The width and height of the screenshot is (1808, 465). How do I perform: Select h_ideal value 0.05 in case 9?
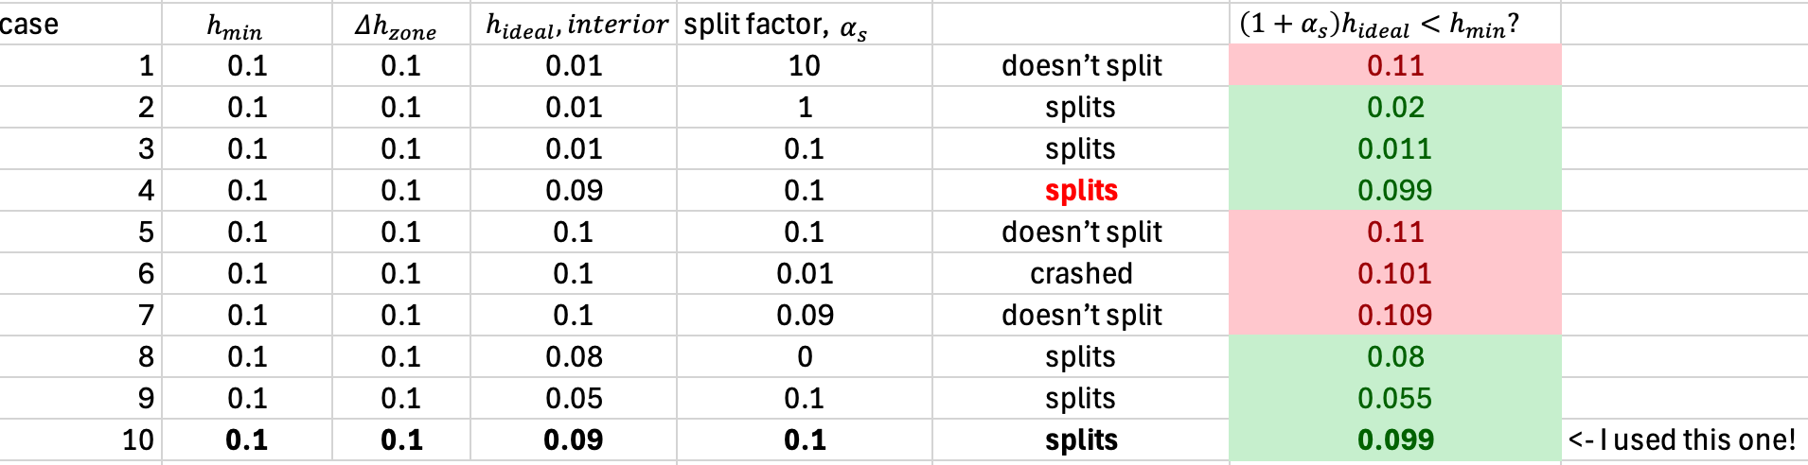[574, 399]
